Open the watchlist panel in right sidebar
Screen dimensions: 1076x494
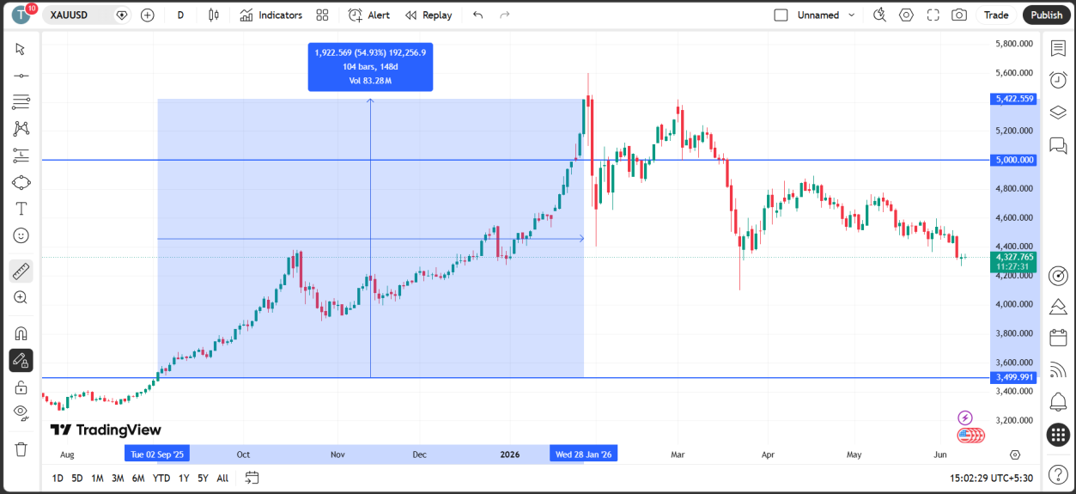pos(1058,48)
